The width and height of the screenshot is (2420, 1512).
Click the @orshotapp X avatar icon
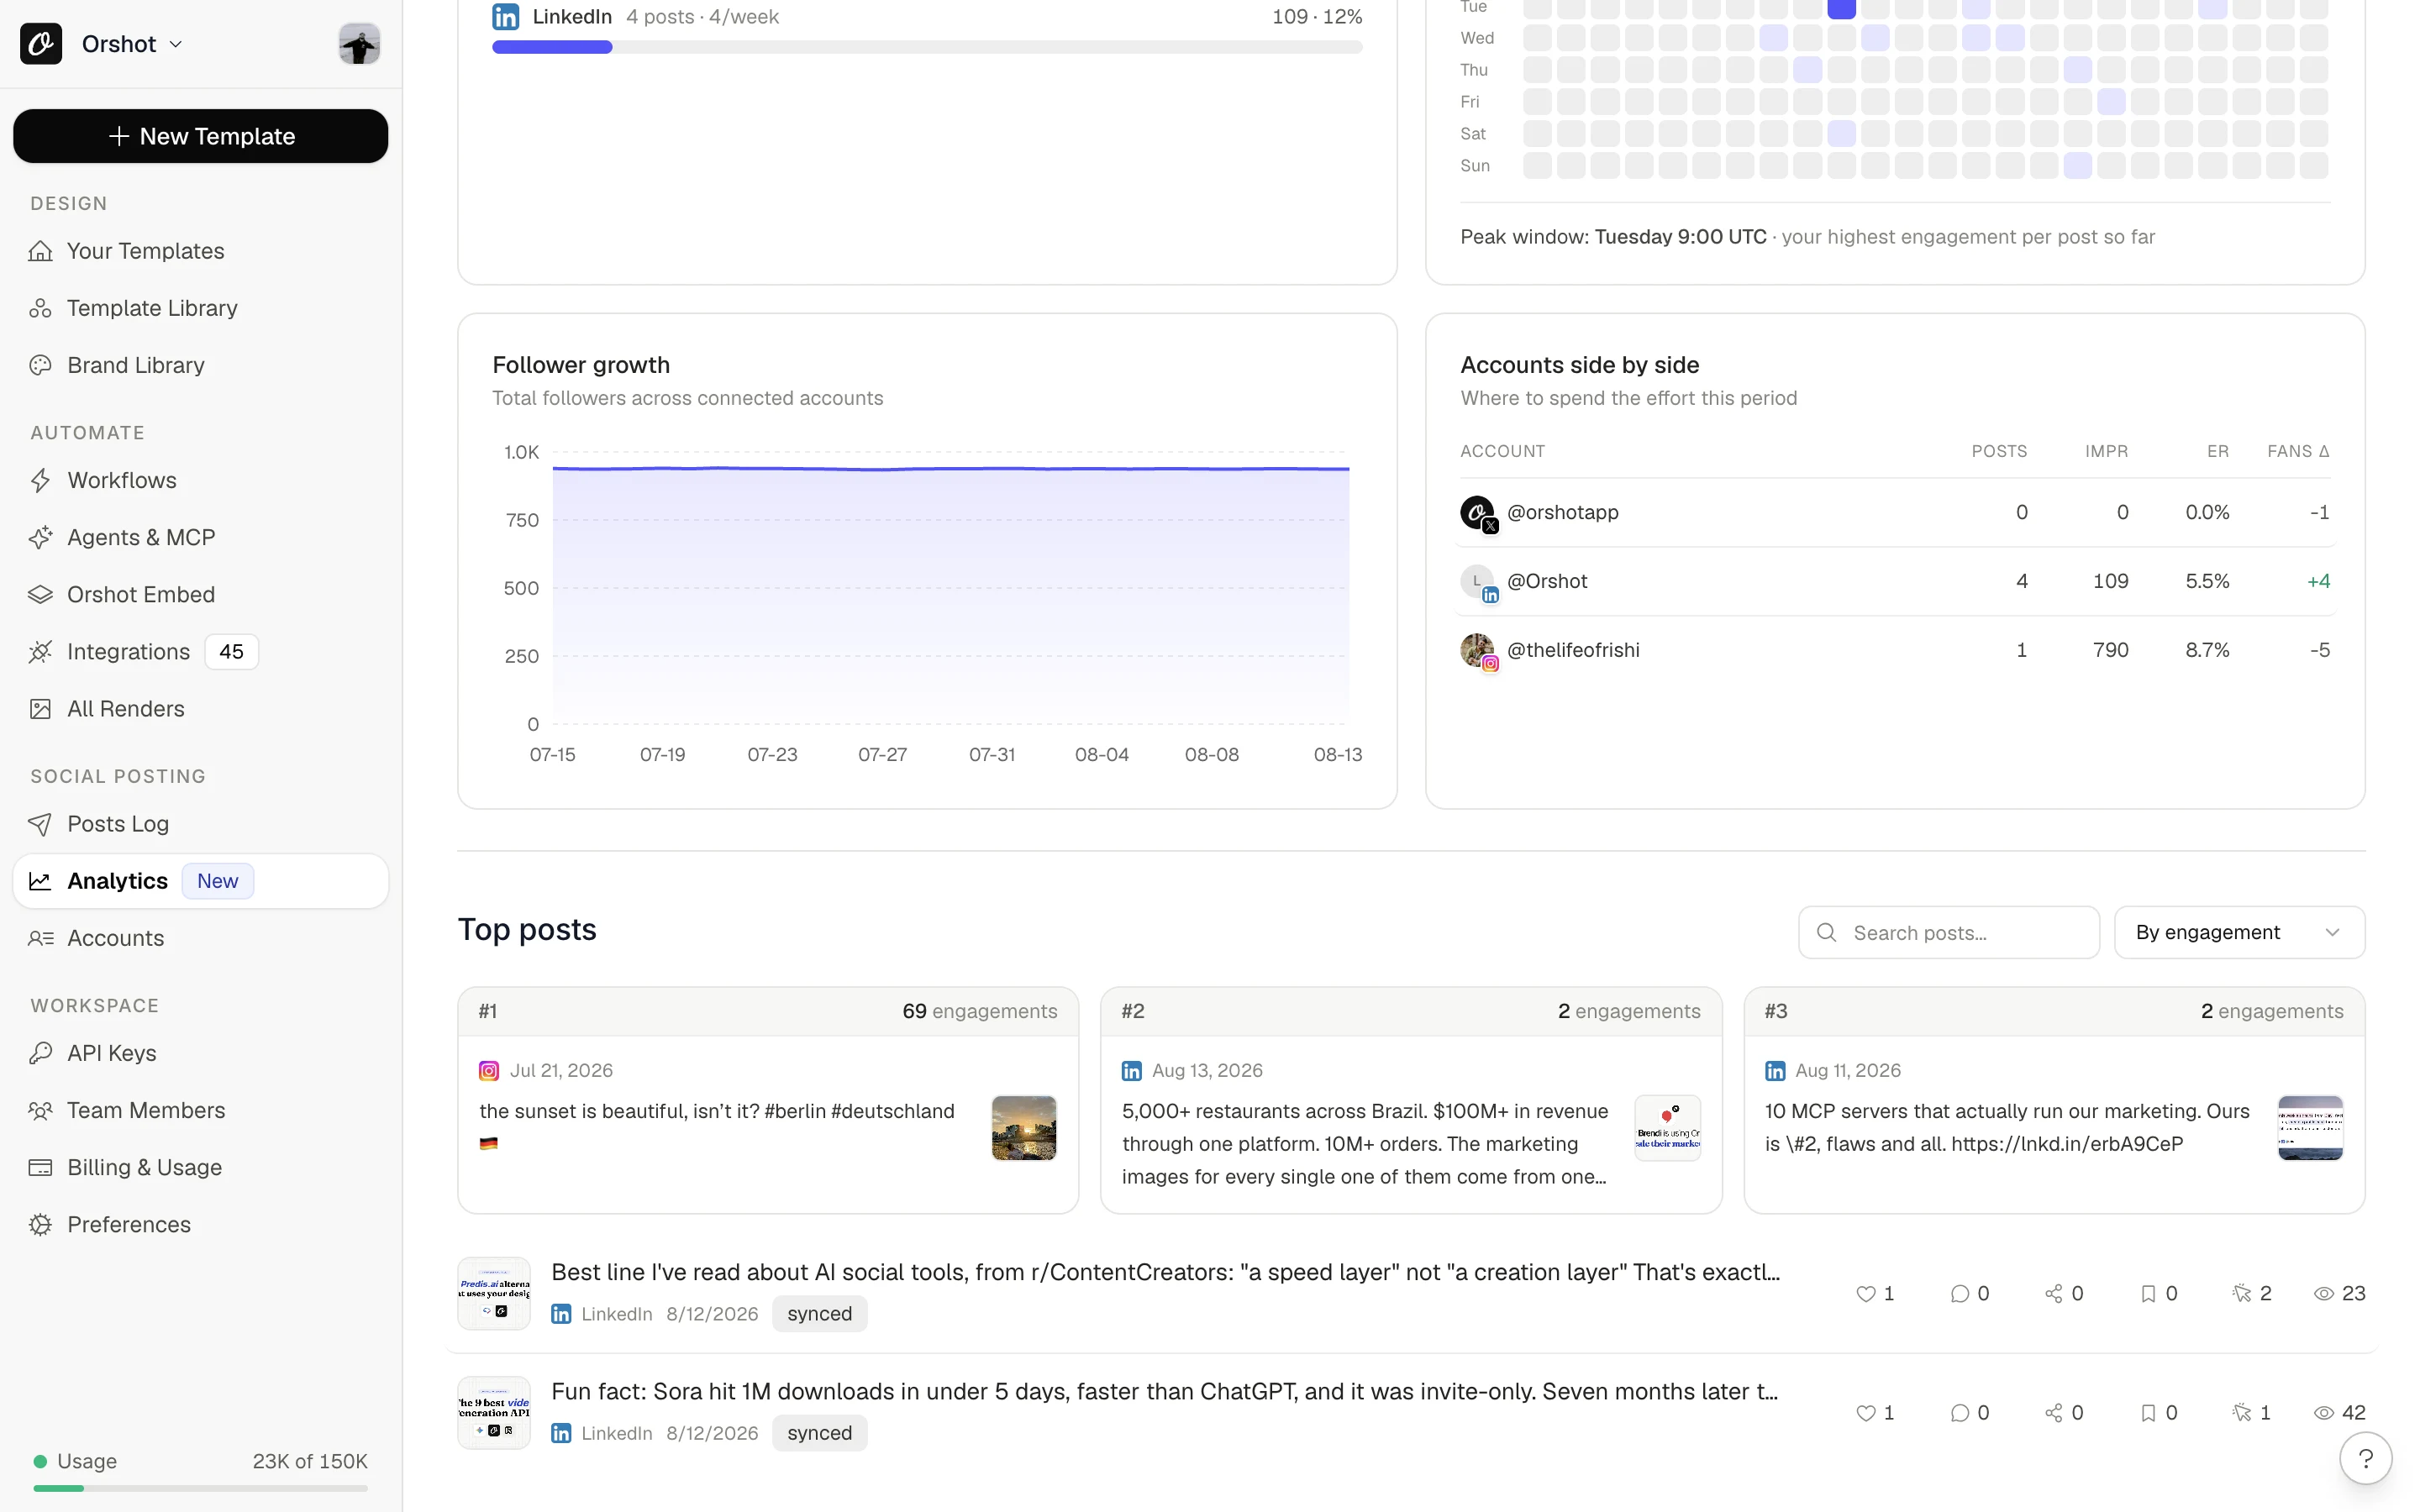[x=1478, y=513]
